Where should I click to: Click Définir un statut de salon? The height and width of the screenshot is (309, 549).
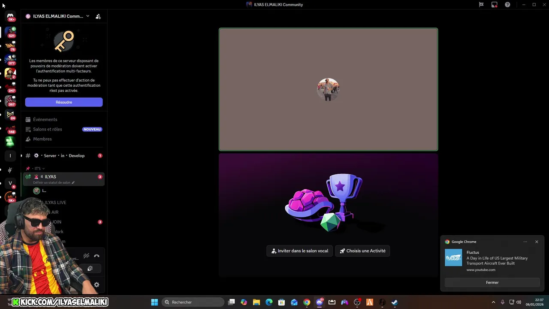click(x=54, y=183)
